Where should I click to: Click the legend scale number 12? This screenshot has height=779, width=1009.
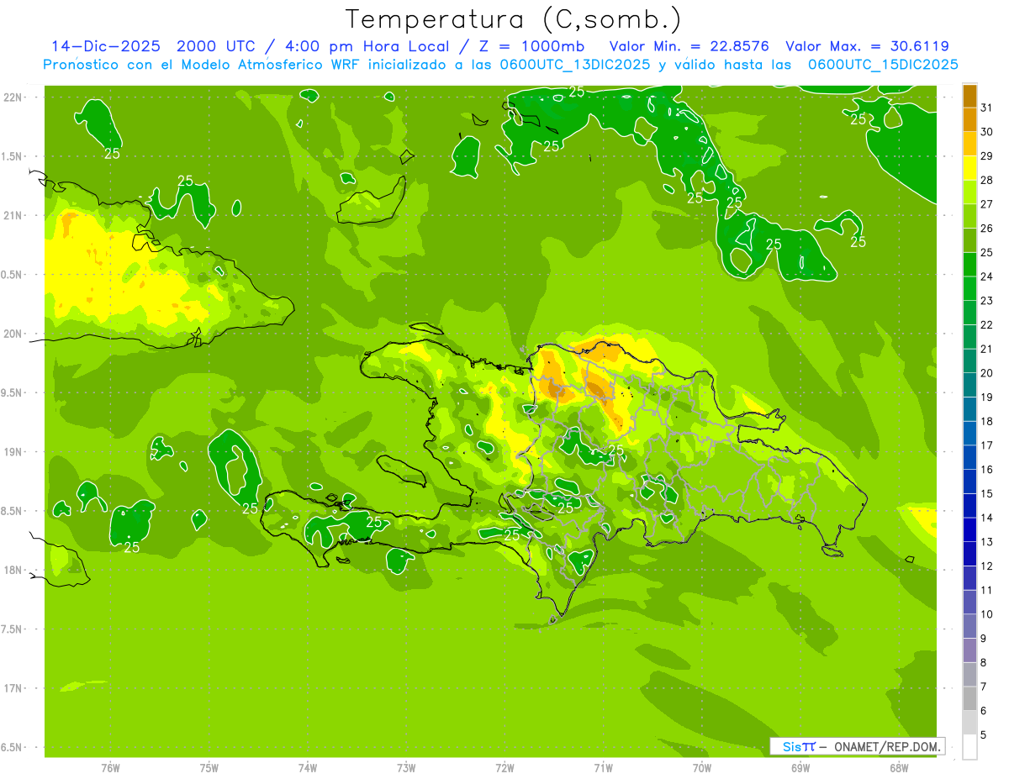tap(987, 566)
